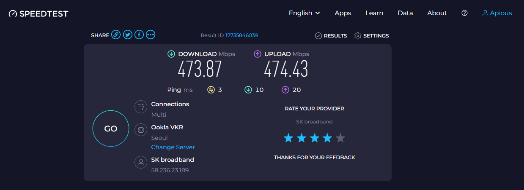Click the Ookla VKR globe icon
Viewport: 524px width, 190px height.
coord(140,130)
